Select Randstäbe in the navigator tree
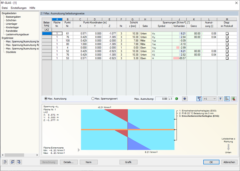 point(12,31)
